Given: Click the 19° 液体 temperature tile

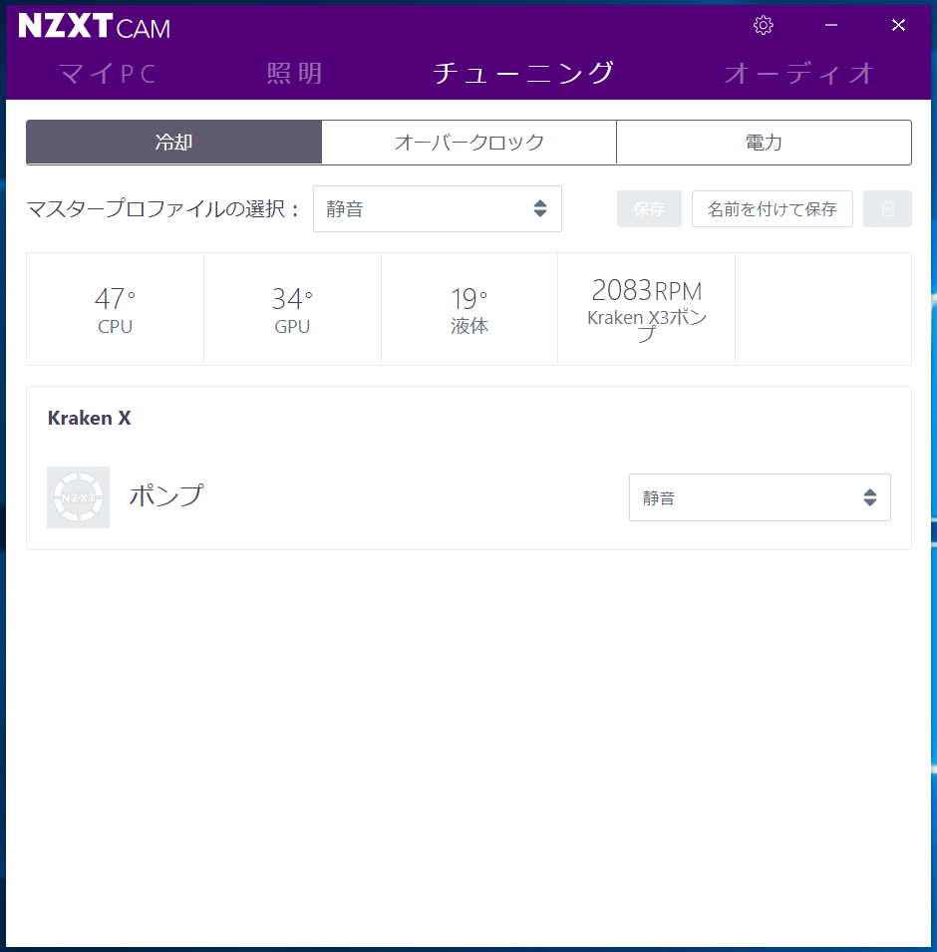Looking at the screenshot, I should tap(469, 309).
